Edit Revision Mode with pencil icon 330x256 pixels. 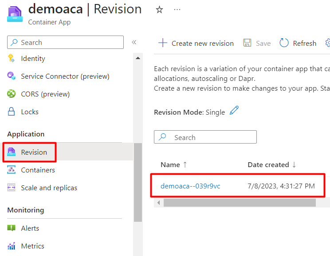point(234,110)
